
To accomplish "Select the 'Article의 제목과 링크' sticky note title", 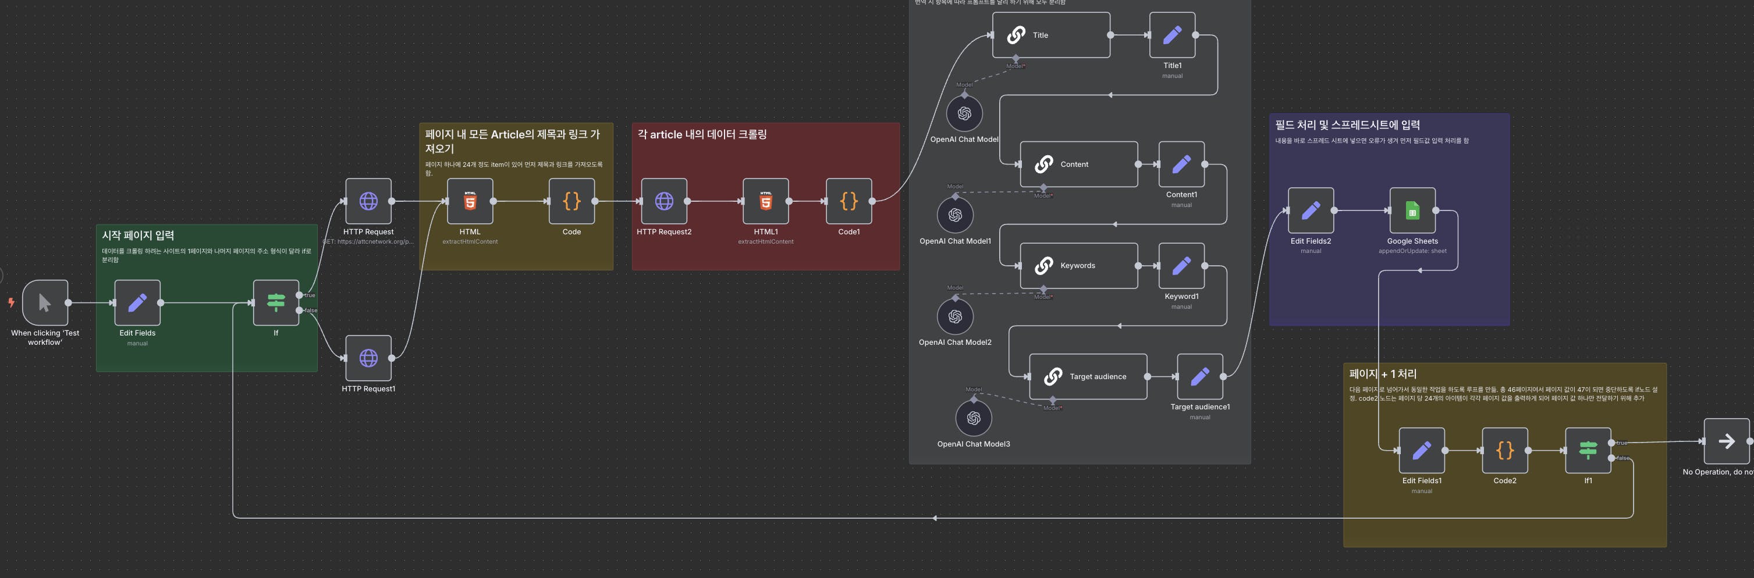I will tap(513, 141).
